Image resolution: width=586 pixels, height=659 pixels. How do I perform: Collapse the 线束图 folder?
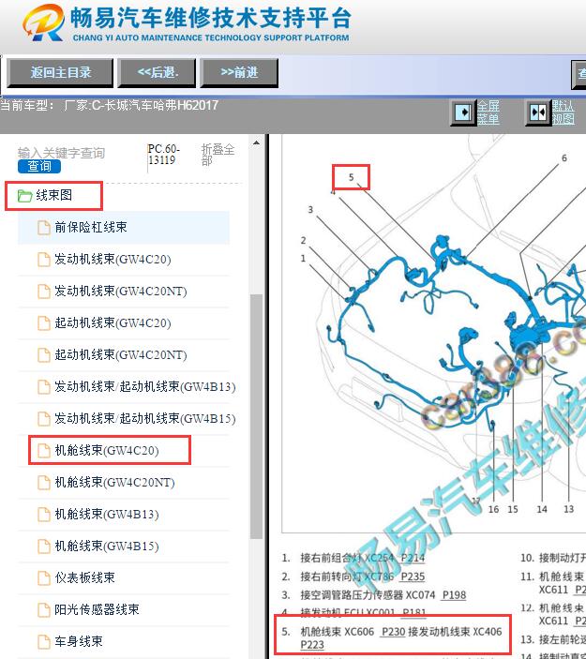[x=53, y=195]
